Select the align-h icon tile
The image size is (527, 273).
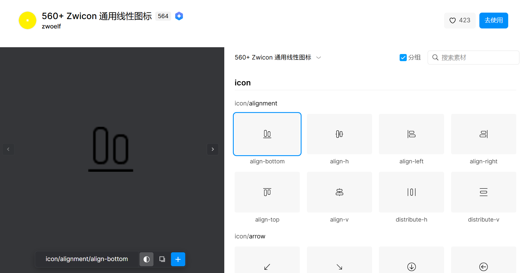[339, 134]
